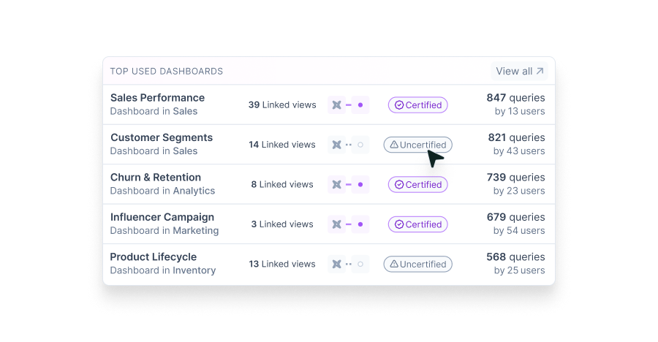
Task: Open the Sales Performance dashboard
Action: click(x=157, y=98)
